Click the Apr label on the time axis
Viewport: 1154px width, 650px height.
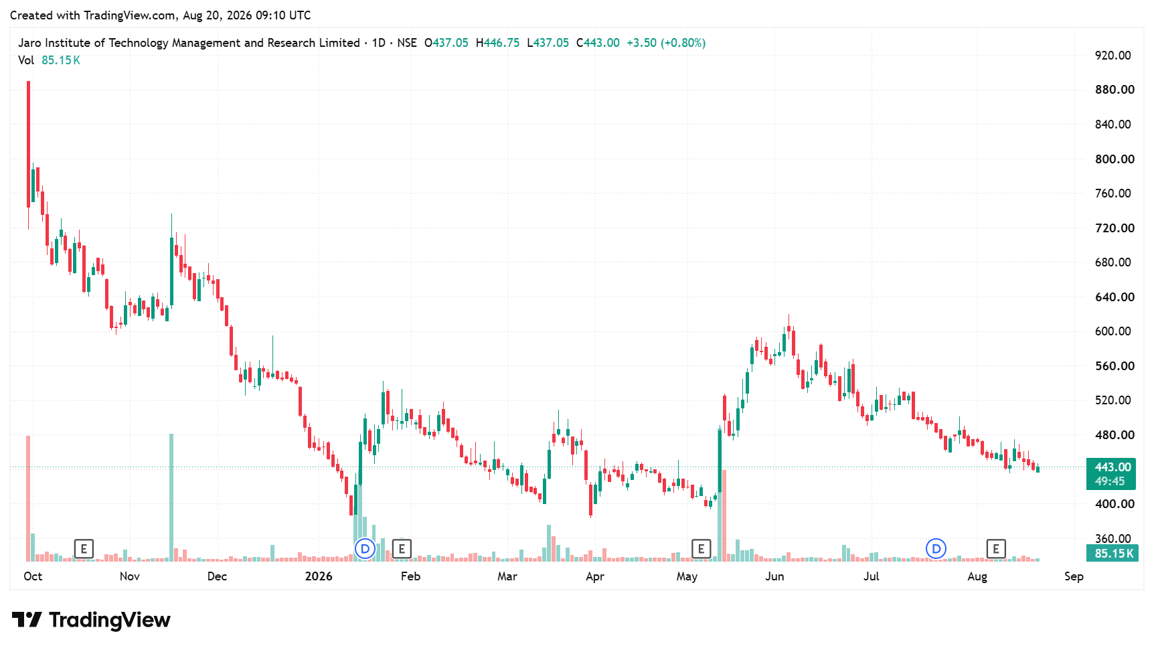595,576
